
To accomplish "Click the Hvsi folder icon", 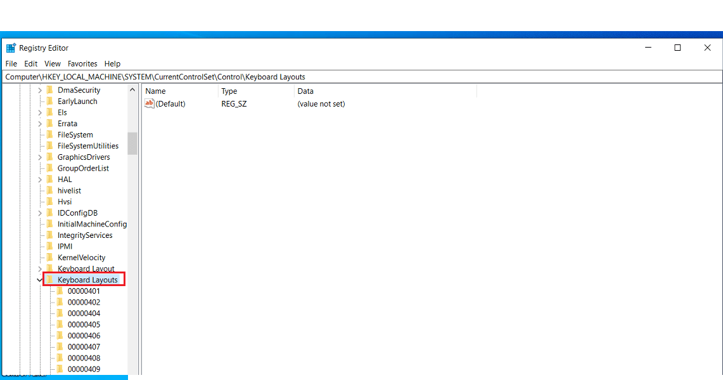I will pos(50,202).
